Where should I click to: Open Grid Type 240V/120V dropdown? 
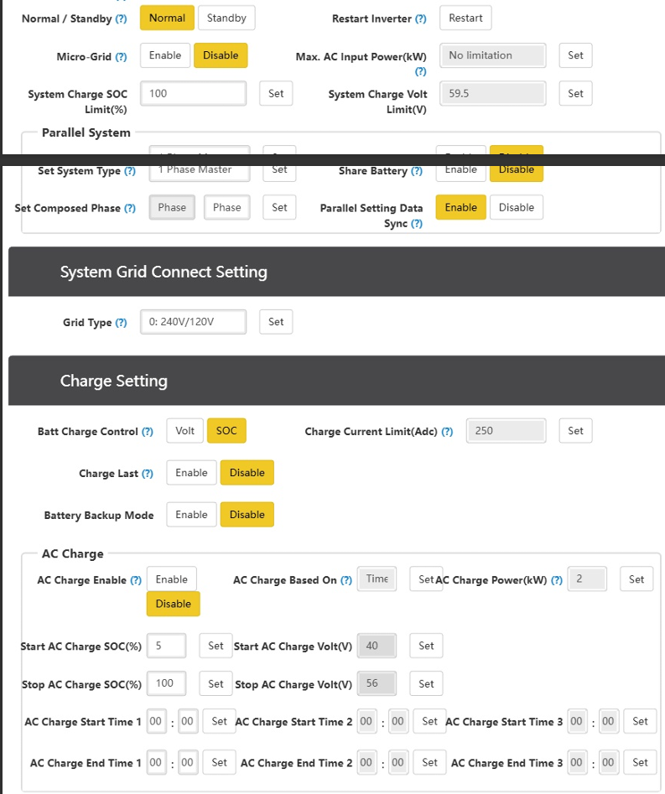pos(194,322)
